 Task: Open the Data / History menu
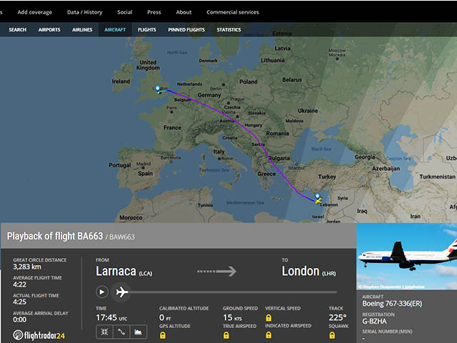coord(85,12)
